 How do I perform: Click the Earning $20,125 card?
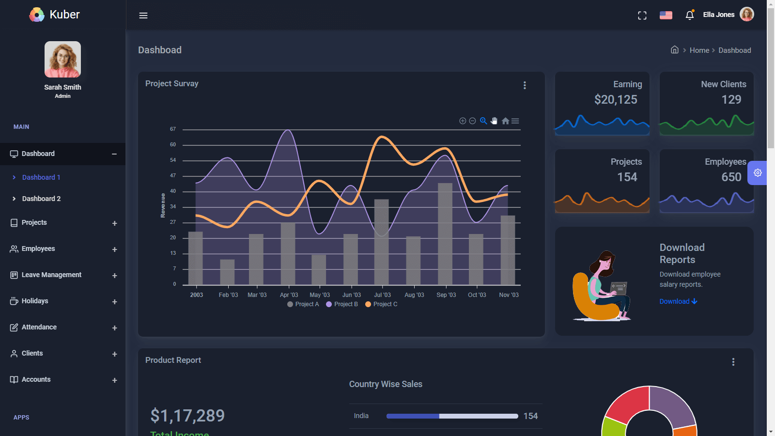click(x=602, y=104)
